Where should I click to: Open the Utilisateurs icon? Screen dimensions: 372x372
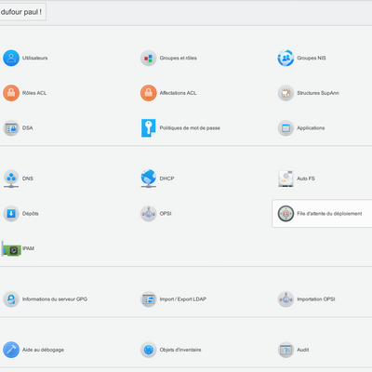click(x=11, y=58)
